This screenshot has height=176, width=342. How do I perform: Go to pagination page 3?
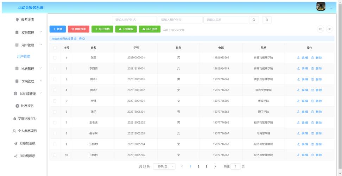click(206, 166)
